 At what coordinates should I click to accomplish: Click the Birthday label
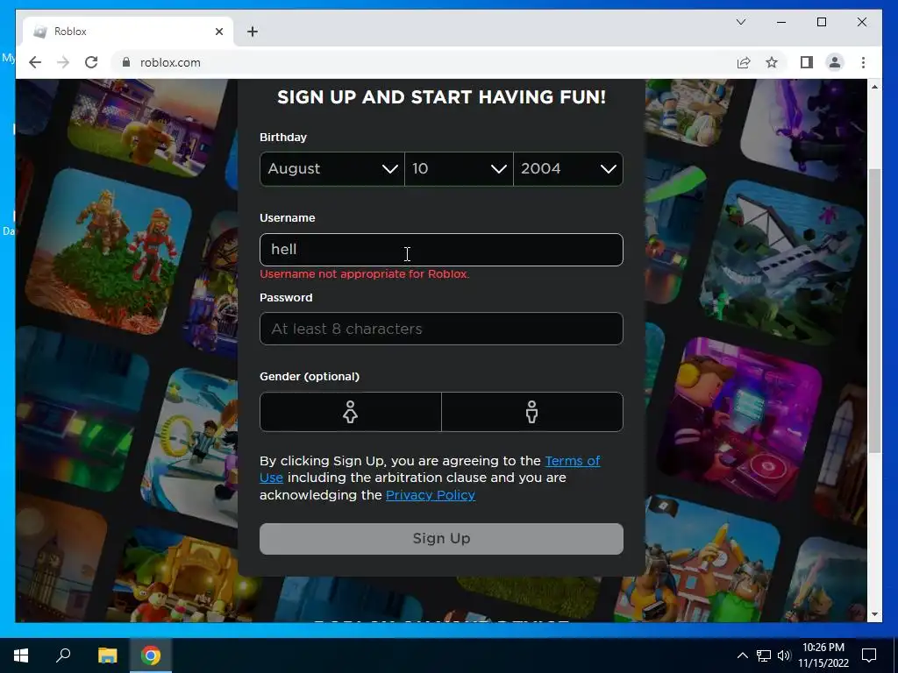[283, 138]
